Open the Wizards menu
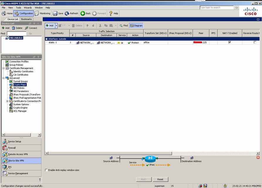Viewport: 262px width, 188px height. (x=28, y=8)
